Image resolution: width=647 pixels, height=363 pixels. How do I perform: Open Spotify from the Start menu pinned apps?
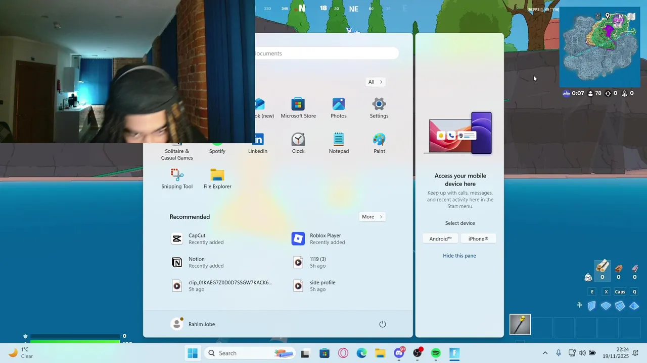[x=217, y=149]
